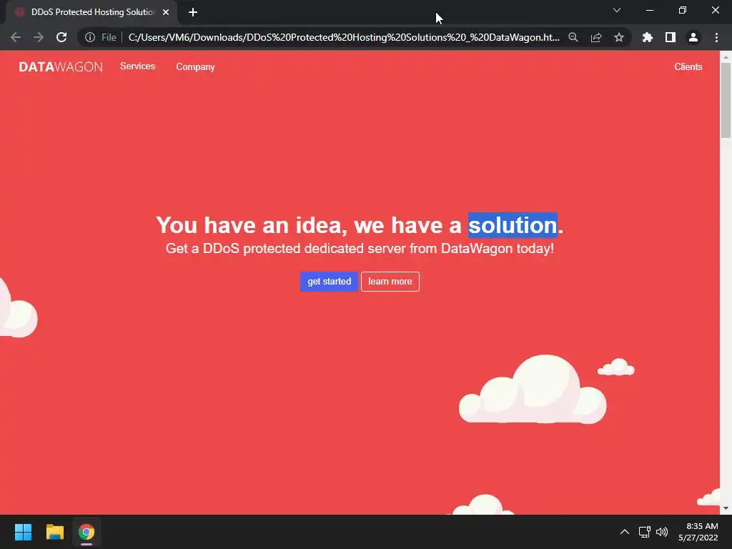Click the get started button
The height and width of the screenshot is (549, 732).
329,282
